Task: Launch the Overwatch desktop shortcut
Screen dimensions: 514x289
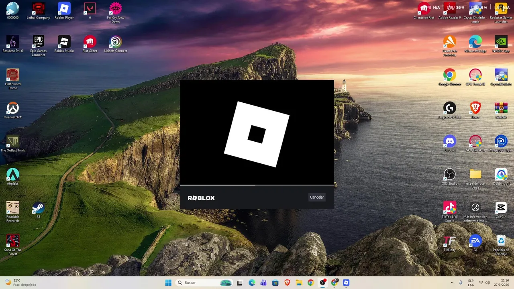Action: pyautogui.click(x=13, y=110)
